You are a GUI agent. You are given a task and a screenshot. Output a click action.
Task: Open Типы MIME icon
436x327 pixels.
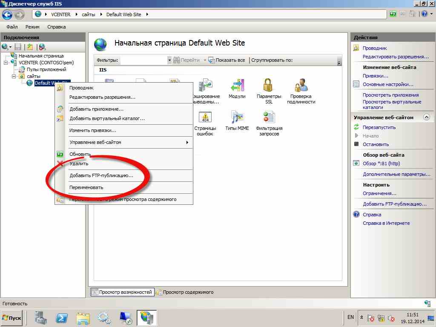(237, 117)
